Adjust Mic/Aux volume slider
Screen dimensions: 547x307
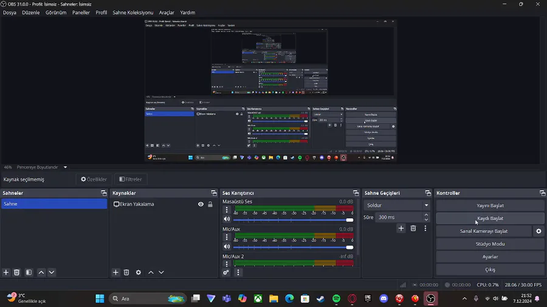294,247
